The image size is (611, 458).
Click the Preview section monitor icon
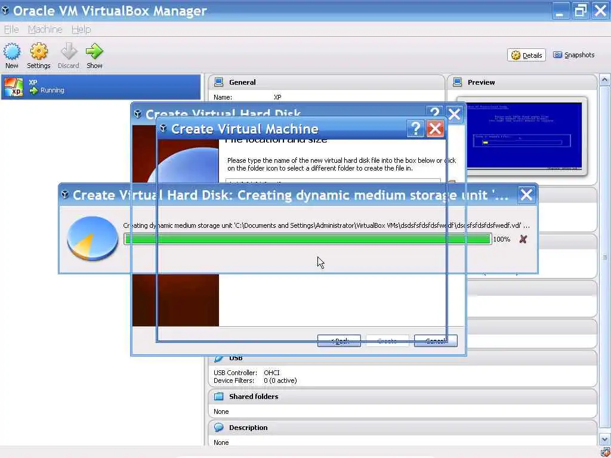pos(458,82)
